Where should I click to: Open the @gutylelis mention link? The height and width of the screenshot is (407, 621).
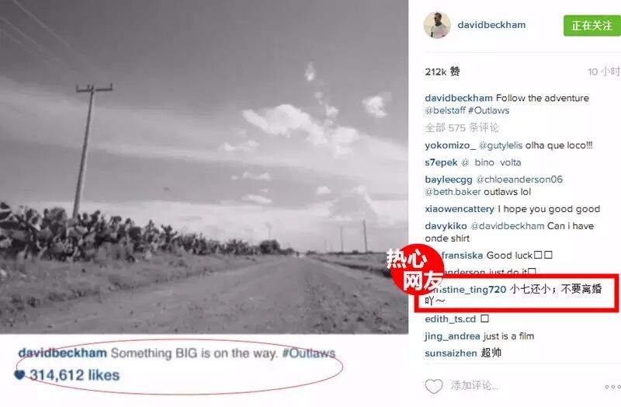coord(500,145)
